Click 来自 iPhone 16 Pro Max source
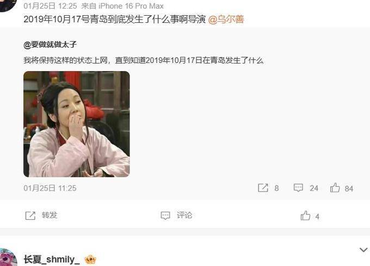This screenshot has height=266, width=370. coord(122,6)
